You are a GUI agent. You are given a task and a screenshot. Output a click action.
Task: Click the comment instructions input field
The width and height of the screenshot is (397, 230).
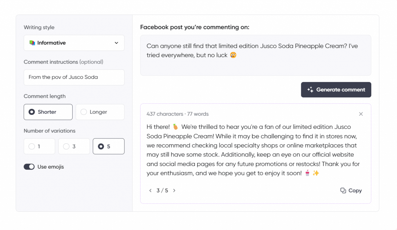(74, 77)
